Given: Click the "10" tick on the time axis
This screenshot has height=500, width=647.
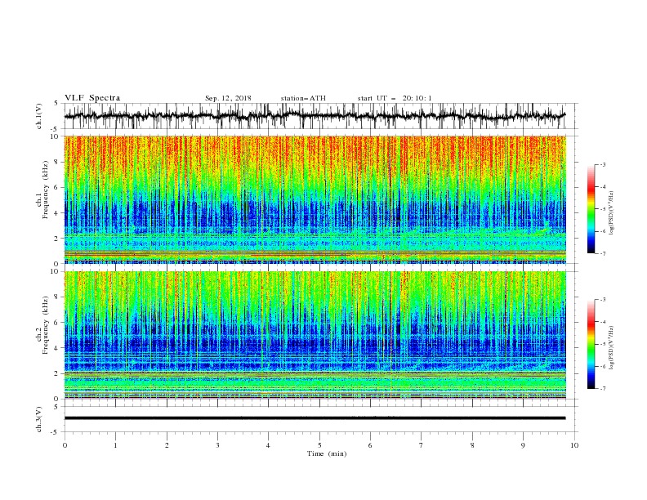Looking at the screenshot, I should click(x=574, y=445).
